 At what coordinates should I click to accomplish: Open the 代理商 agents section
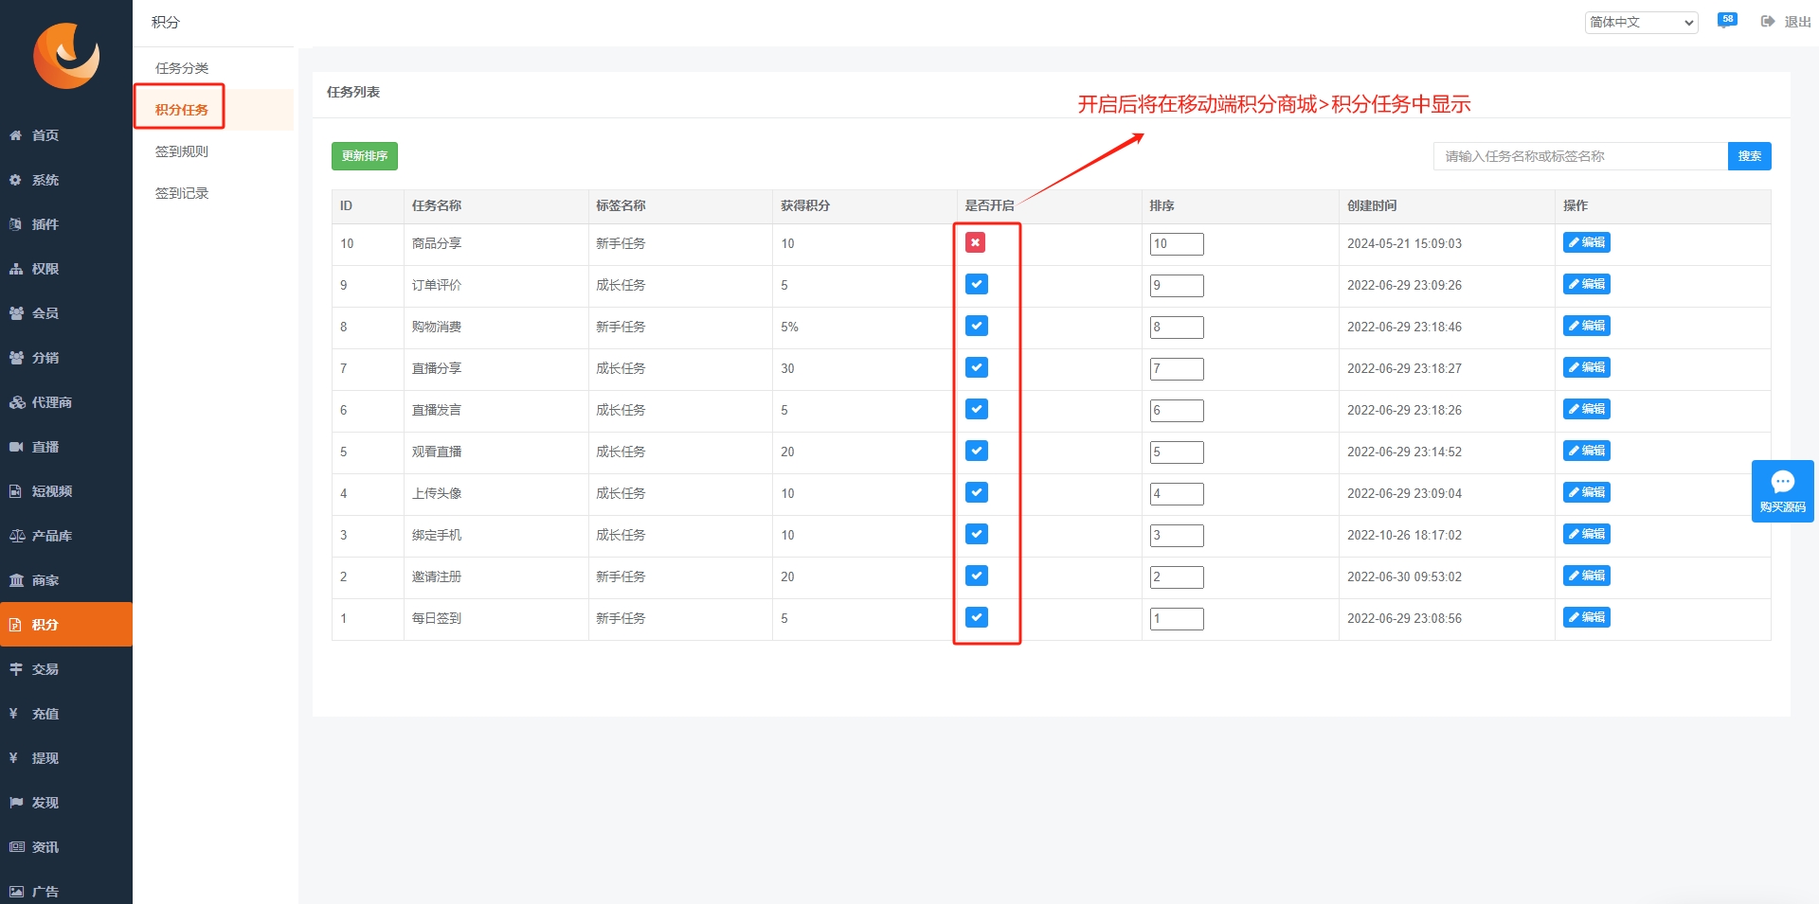coord(66,402)
